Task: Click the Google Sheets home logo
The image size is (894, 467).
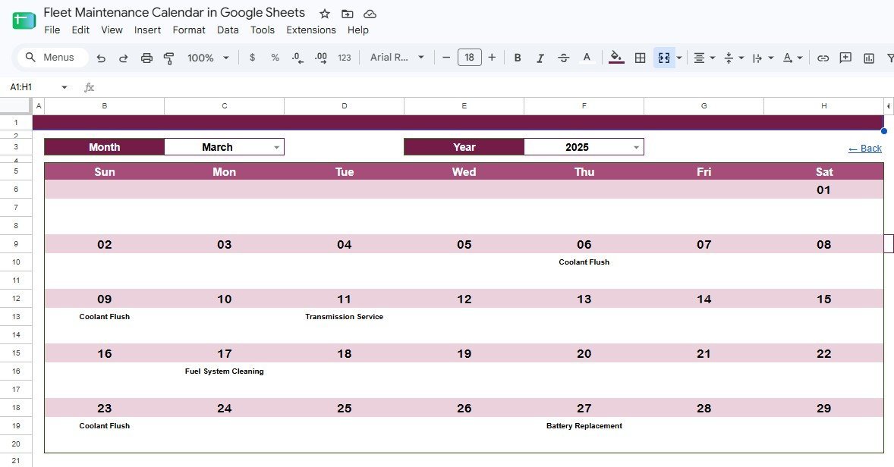Action: point(24,20)
